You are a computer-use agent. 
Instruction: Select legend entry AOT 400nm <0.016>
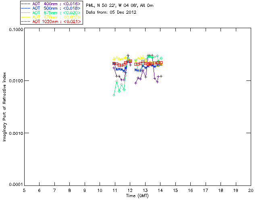51,4
